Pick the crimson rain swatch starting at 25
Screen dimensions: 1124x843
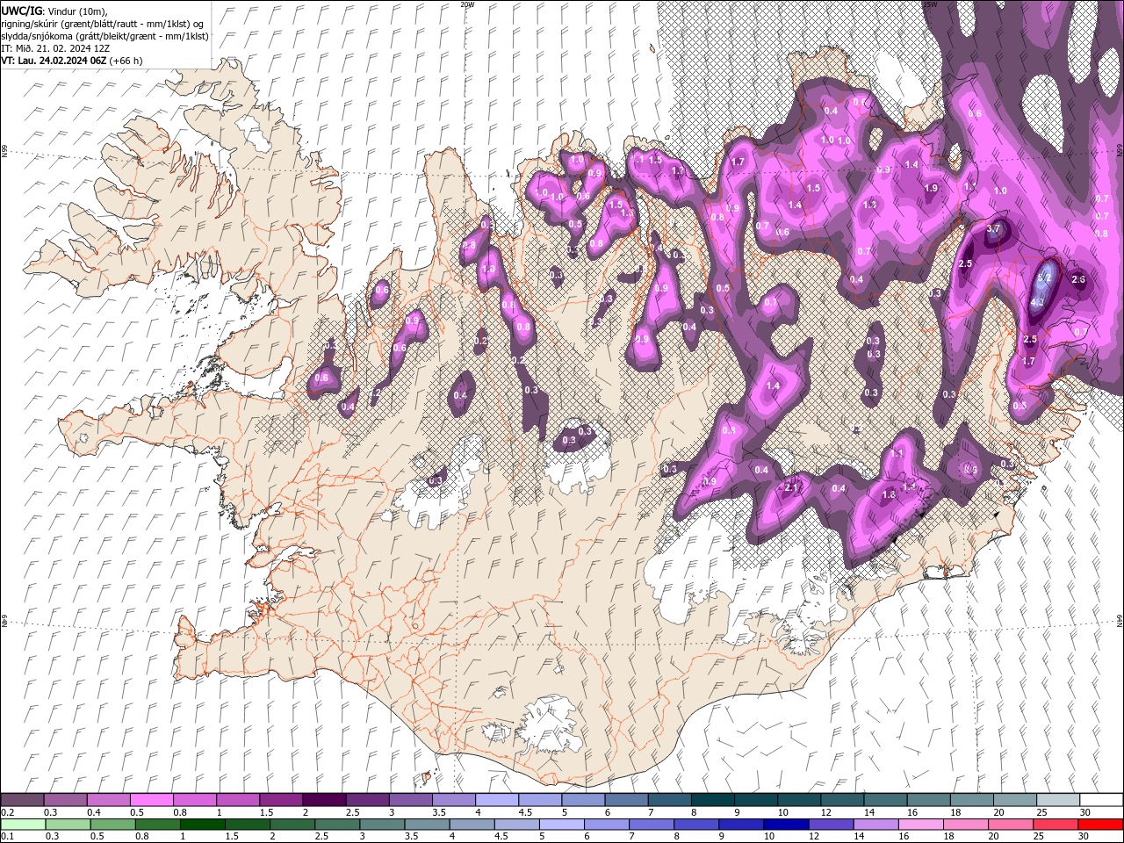point(1056,824)
